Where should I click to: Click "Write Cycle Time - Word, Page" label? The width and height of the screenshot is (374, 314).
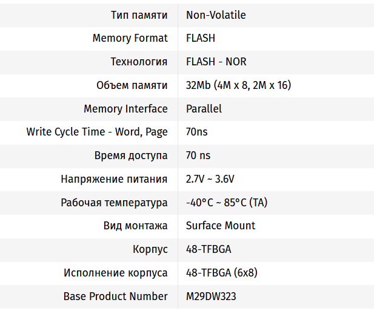97,132
